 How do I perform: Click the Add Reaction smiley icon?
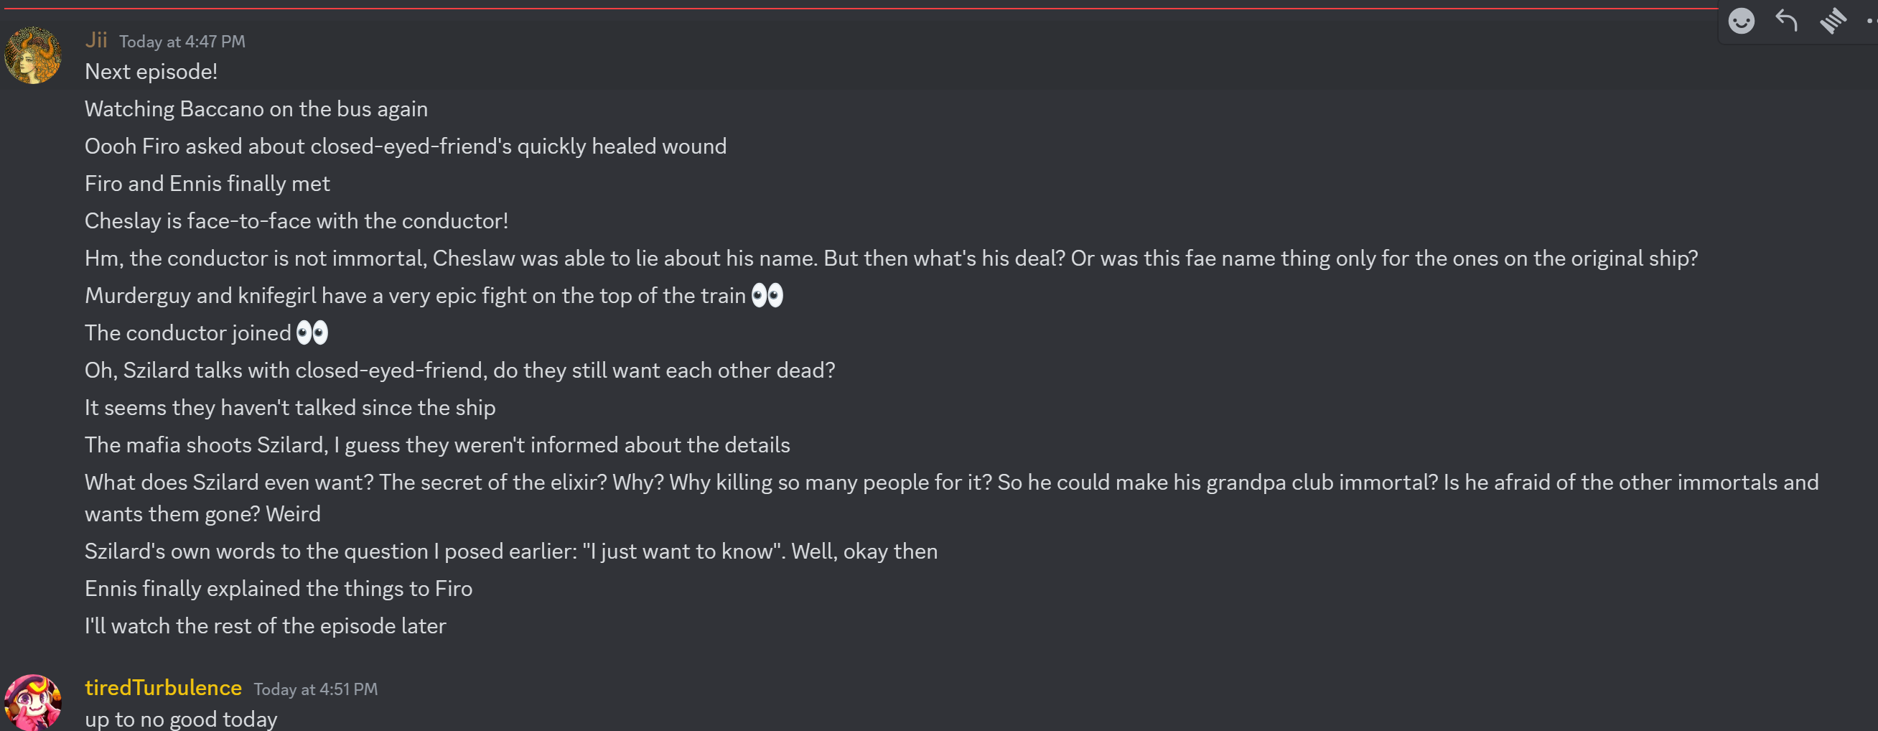[x=1741, y=21]
